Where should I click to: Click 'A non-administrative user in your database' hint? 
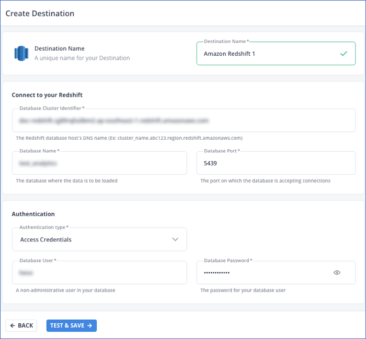coord(65,290)
